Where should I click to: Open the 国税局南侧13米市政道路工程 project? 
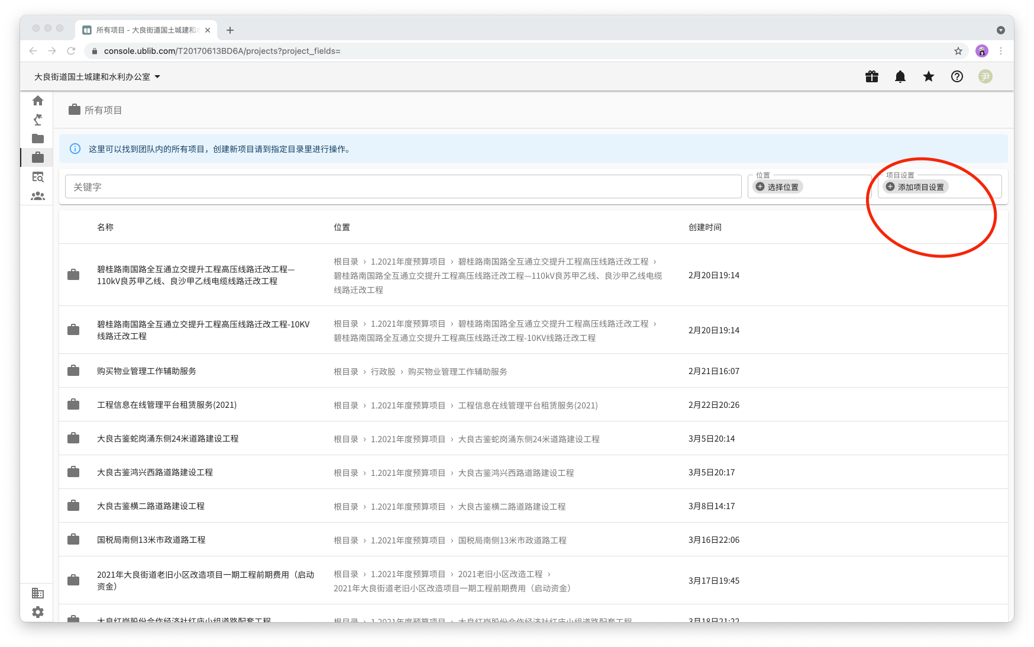click(151, 540)
